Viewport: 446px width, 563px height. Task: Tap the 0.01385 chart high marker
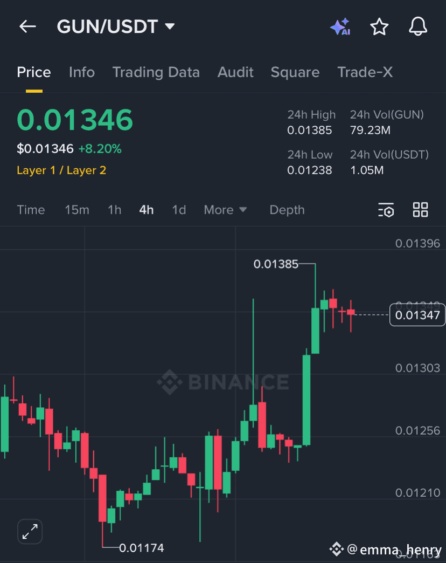(x=276, y=264)
